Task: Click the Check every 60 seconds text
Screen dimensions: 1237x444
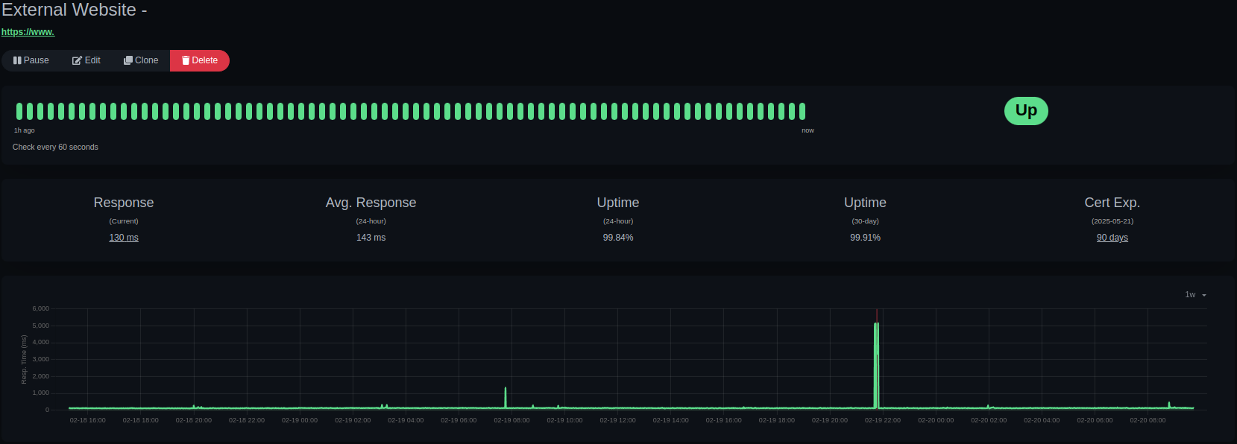Action: (55, 147)
